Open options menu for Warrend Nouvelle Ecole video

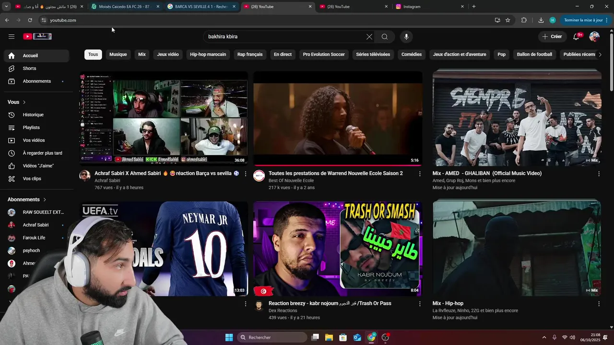420,174
